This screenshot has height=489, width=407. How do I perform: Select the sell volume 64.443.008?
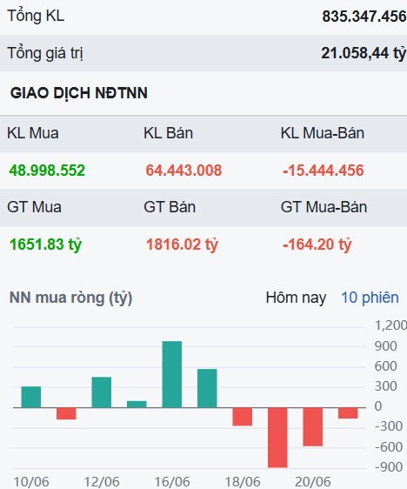pyautogui.click(x=183, y=171)
